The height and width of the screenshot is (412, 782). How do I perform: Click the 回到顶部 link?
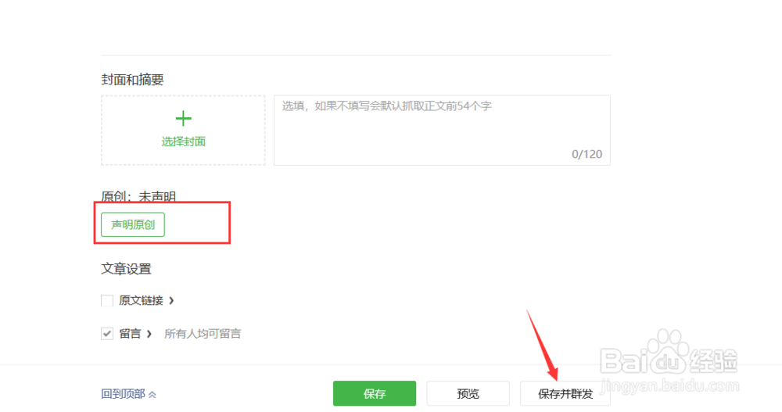[x=124, y=394]
